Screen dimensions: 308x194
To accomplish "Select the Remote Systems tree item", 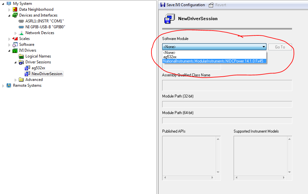I will click(27, 85).
